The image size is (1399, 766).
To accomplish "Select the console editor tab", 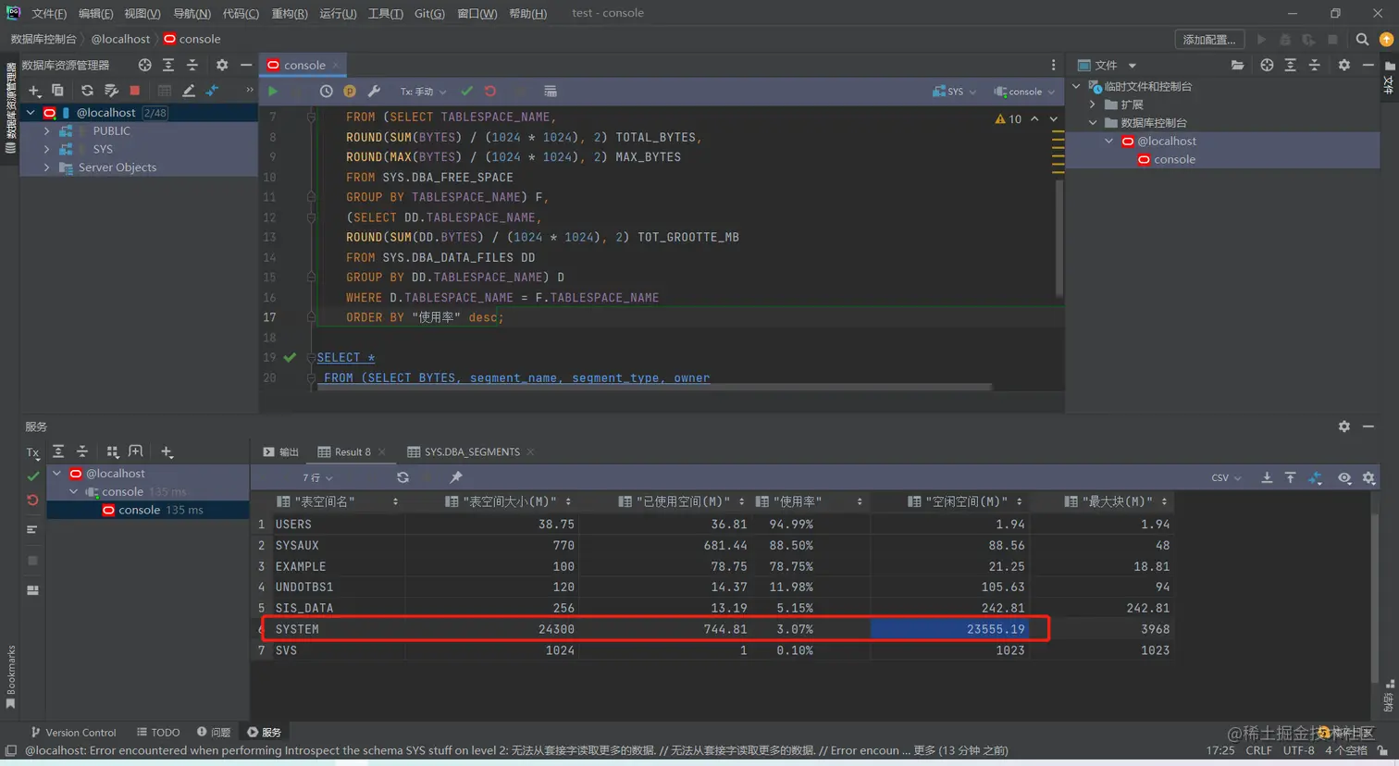I will tap(303, 65).
